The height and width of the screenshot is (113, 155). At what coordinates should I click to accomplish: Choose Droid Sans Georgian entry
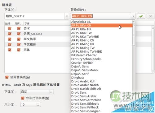[102, 111]
